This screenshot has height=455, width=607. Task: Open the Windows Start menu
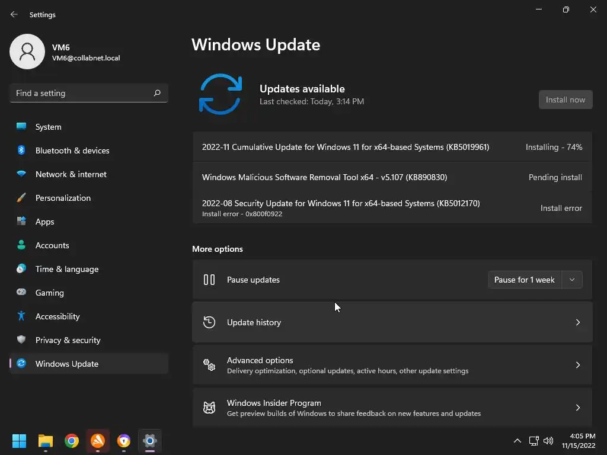(19, 441)
